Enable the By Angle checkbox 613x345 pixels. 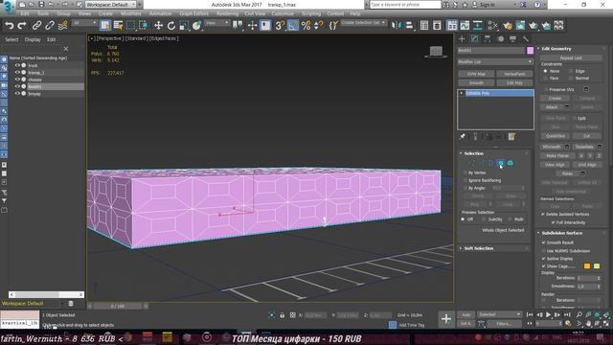click(x=465, y=188)
